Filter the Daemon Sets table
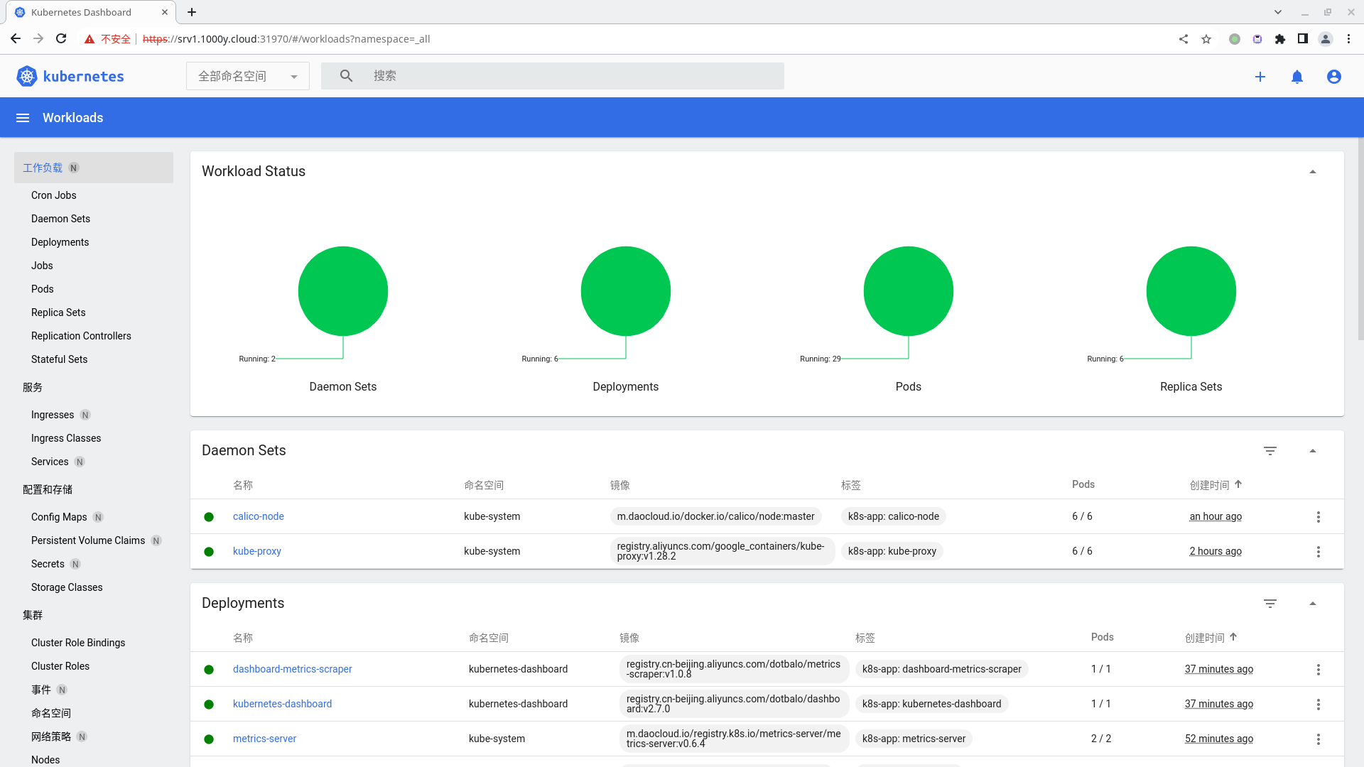1364x767 pixels. click(x=1270, y=451)
